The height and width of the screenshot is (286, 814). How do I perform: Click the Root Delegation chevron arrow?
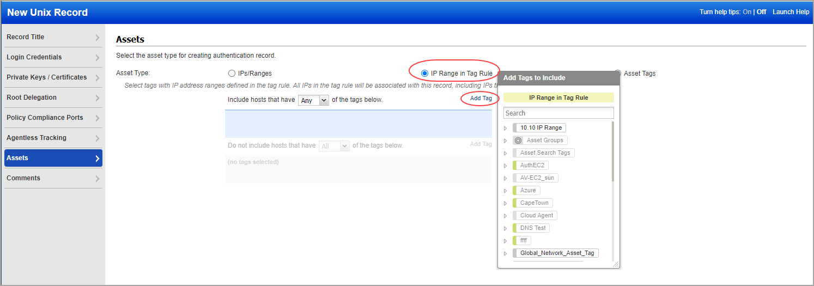click(98, 98)
